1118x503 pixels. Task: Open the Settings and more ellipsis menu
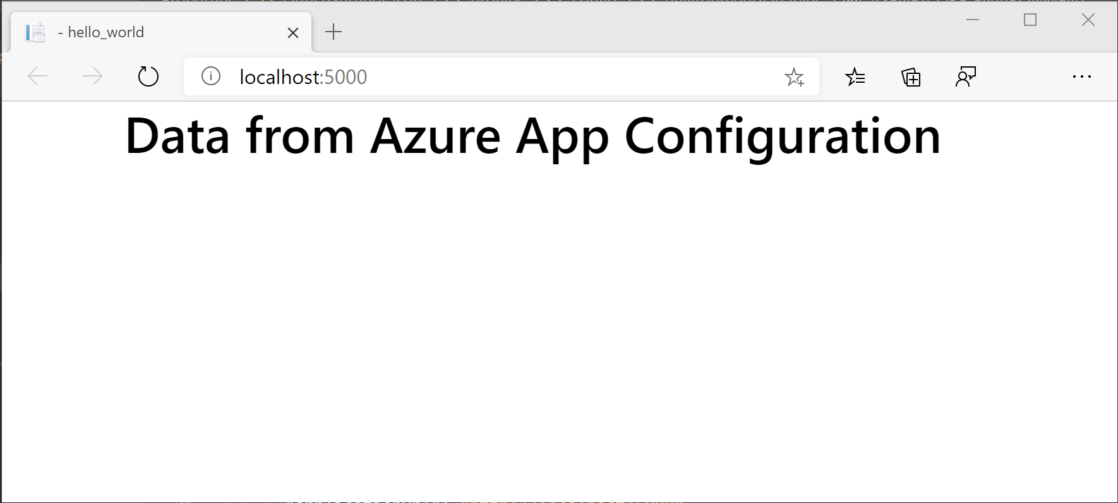pyautogui.click(x=1083, y=76)
